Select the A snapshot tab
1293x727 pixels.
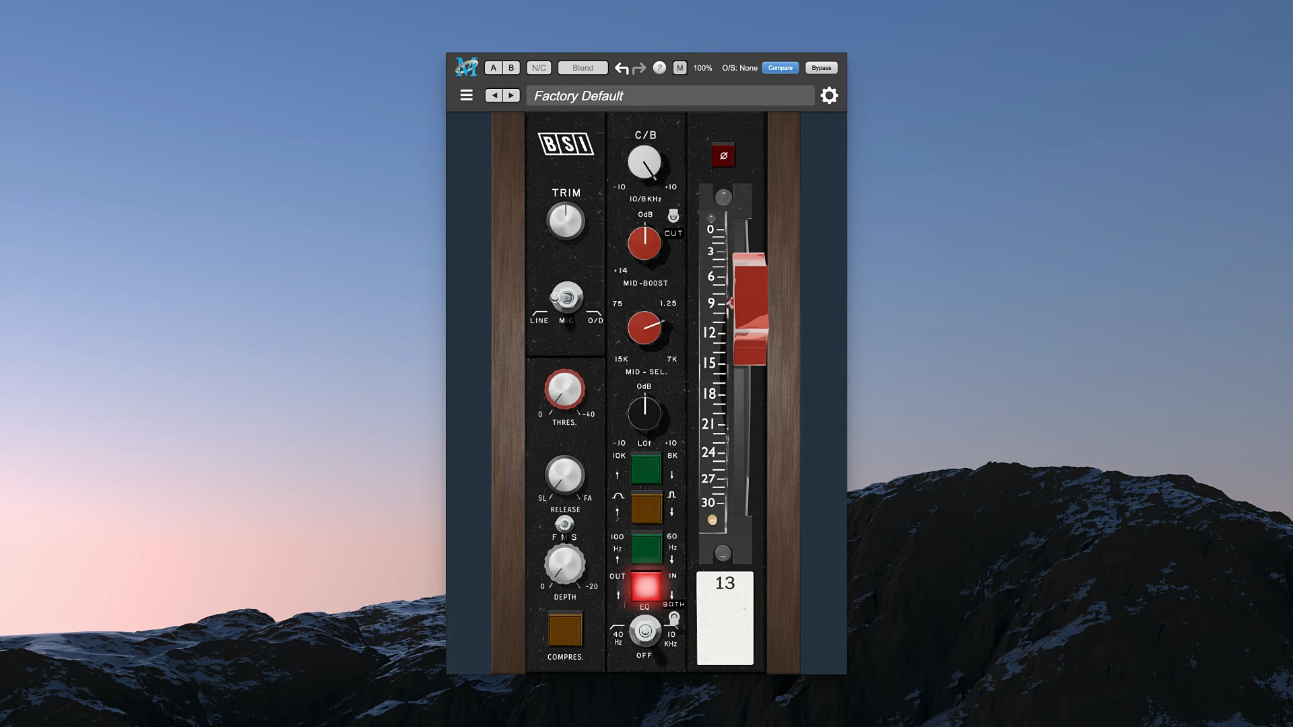coord(492,67)
